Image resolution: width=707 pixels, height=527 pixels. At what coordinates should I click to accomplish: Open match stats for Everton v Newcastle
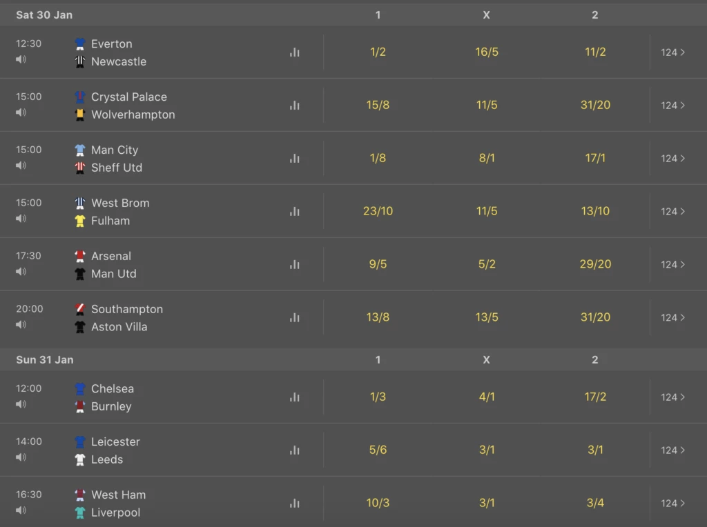[294, 52]
